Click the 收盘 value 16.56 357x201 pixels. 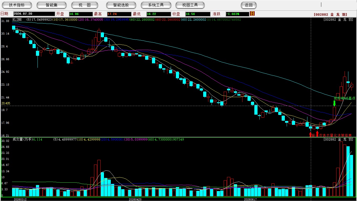pos(198,14)
